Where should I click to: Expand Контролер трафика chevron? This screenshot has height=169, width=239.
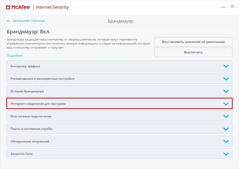(x=226, y=66)
